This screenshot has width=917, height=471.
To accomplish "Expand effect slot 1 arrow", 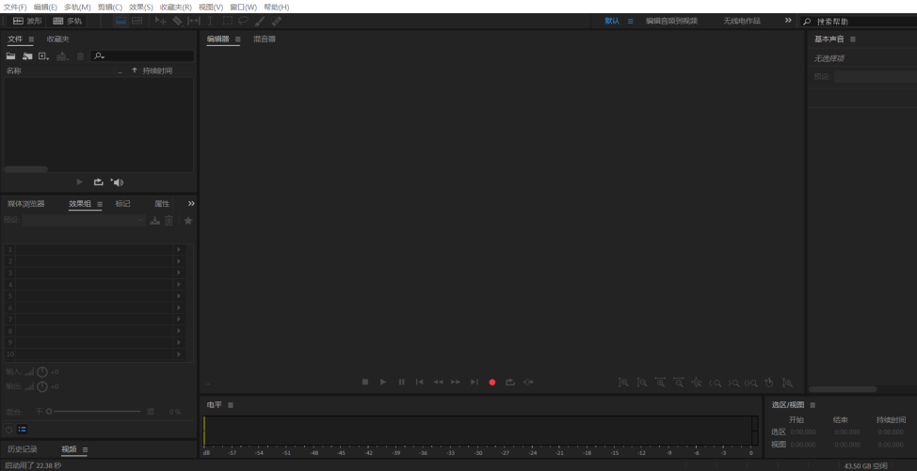I will (x=178, y=250).
